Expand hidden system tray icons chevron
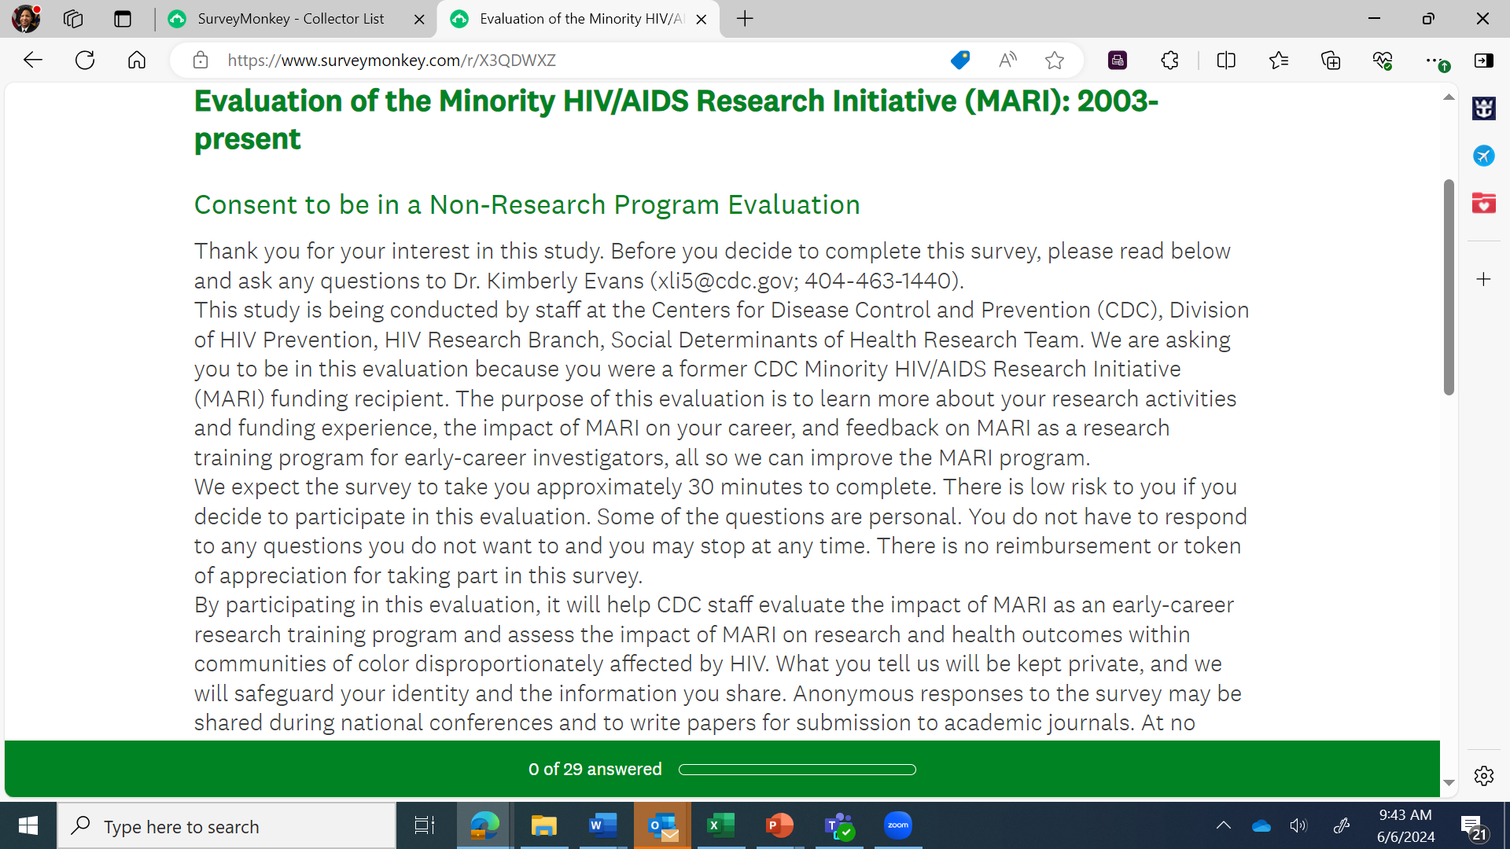 click(1224, 825)
